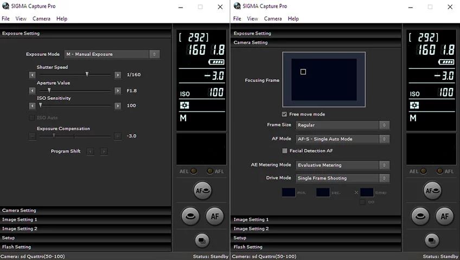460x260 pixels.
Task: Click AF-plus-shutter button in right window
Action: (x=432, y=191)
